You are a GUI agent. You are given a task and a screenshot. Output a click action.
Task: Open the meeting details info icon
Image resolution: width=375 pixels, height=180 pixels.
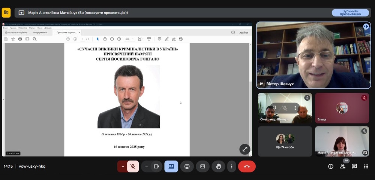pyautogui.click(x=331, y=167)
